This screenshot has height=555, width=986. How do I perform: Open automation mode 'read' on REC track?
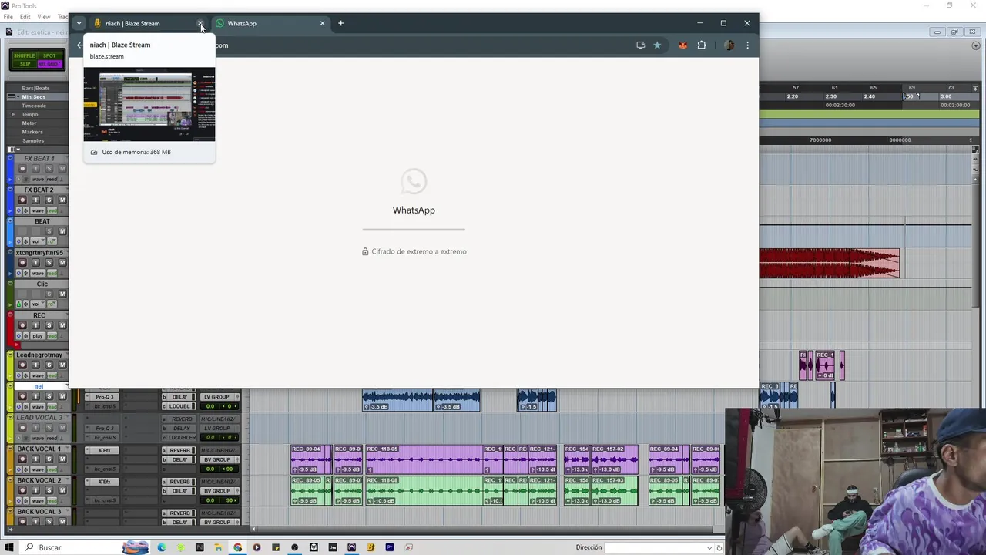[x=52, y=336]
